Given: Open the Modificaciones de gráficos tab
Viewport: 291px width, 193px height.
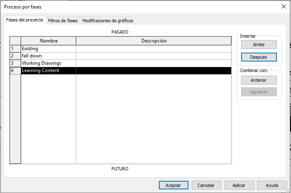Looking at the screenshot, I should coord(107,20).
